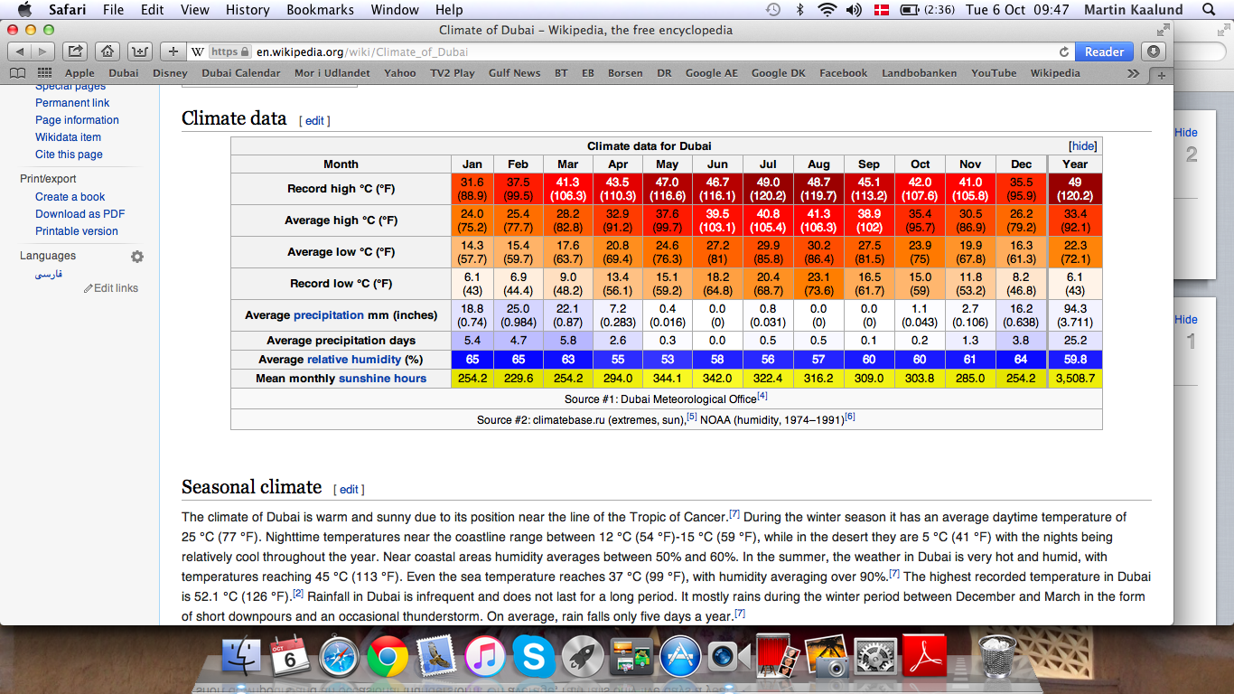Go to the Home page icon
1234x694 pixels.
click(x=108, y=52)
